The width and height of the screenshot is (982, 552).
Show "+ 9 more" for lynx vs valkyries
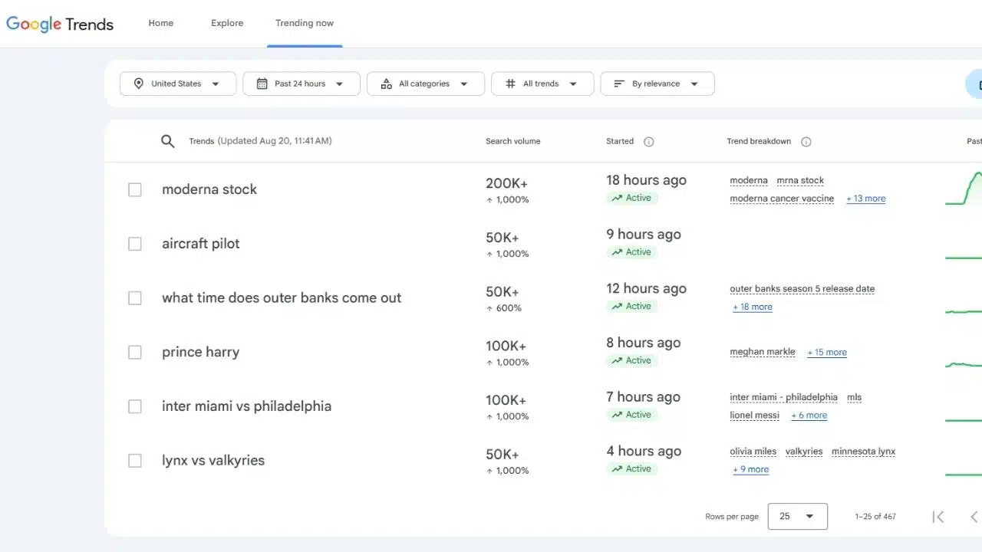pos(751,469)
